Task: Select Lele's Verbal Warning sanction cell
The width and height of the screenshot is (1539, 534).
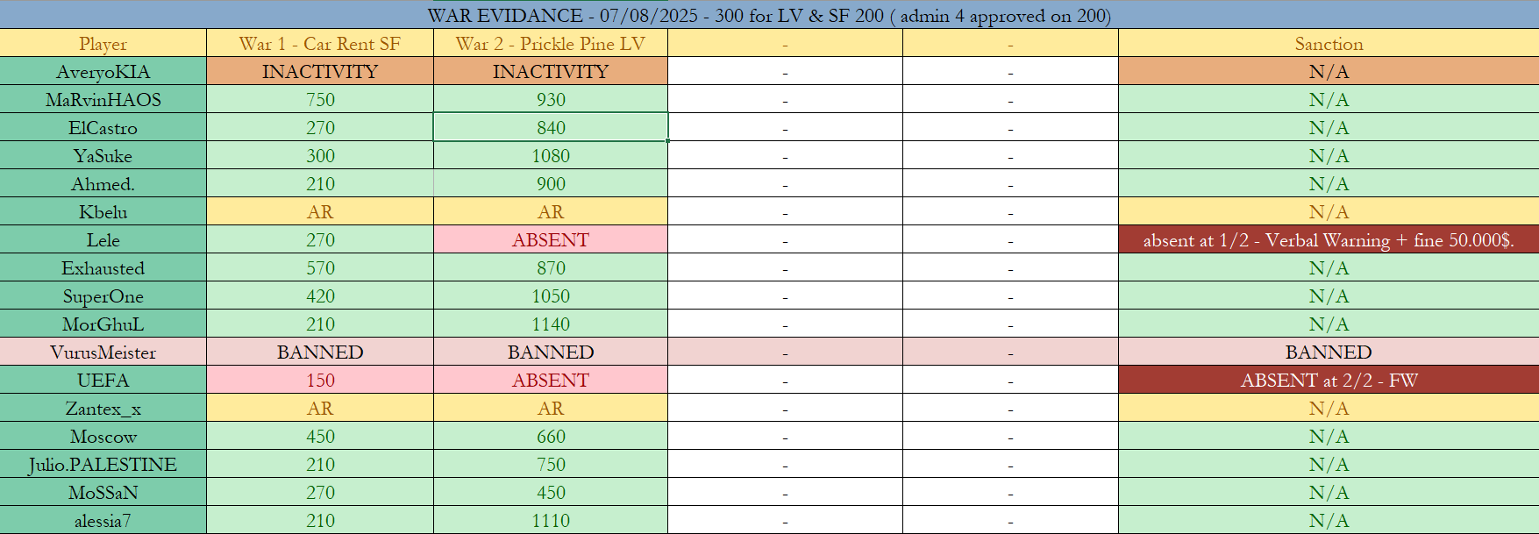Action: tap(1329, 240)
